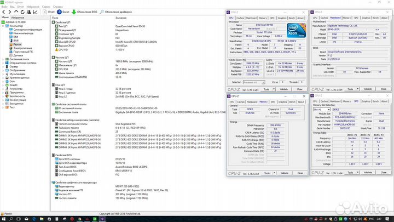Click Tools in CPU-Z CPU-tab window

266,89
